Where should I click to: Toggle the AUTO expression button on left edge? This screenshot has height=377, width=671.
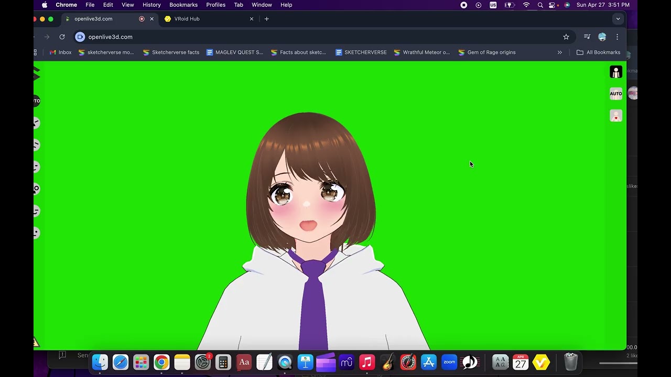click(36, 101)
